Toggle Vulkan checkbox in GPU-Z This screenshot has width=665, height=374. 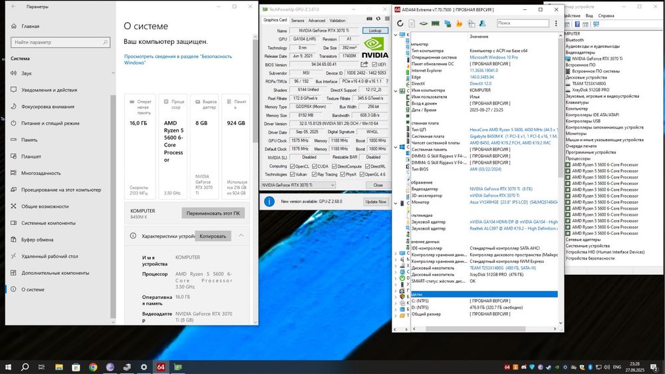pos(292,174)
